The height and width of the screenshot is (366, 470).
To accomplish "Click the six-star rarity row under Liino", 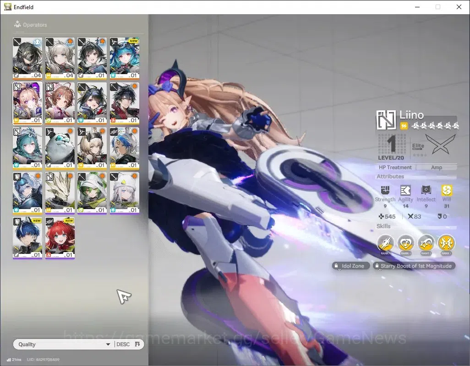I will click(435, 126).
